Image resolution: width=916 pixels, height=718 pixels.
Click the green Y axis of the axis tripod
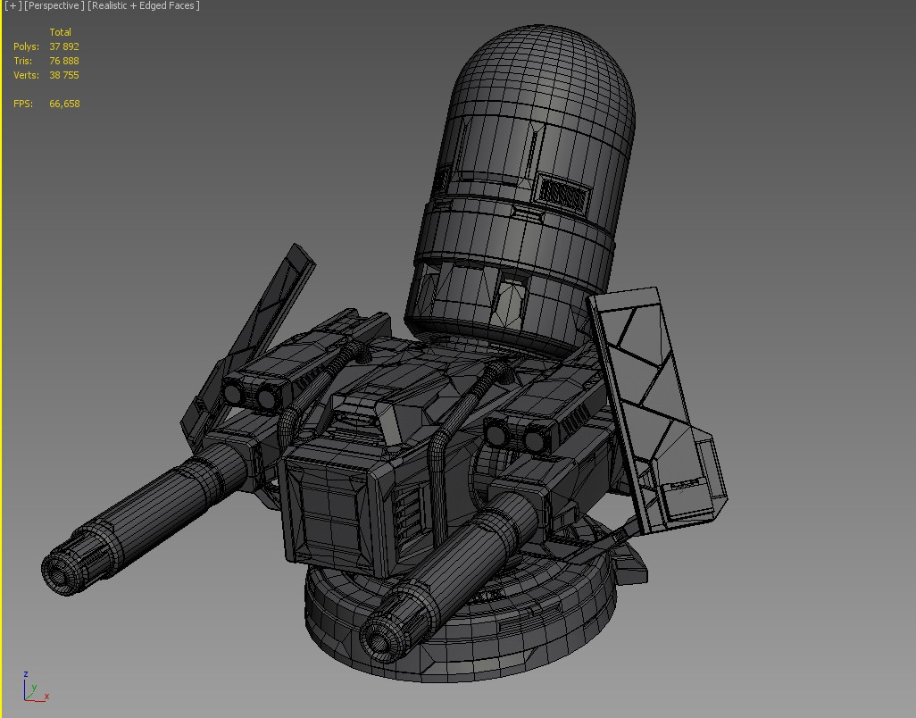(x=33, y=689)
